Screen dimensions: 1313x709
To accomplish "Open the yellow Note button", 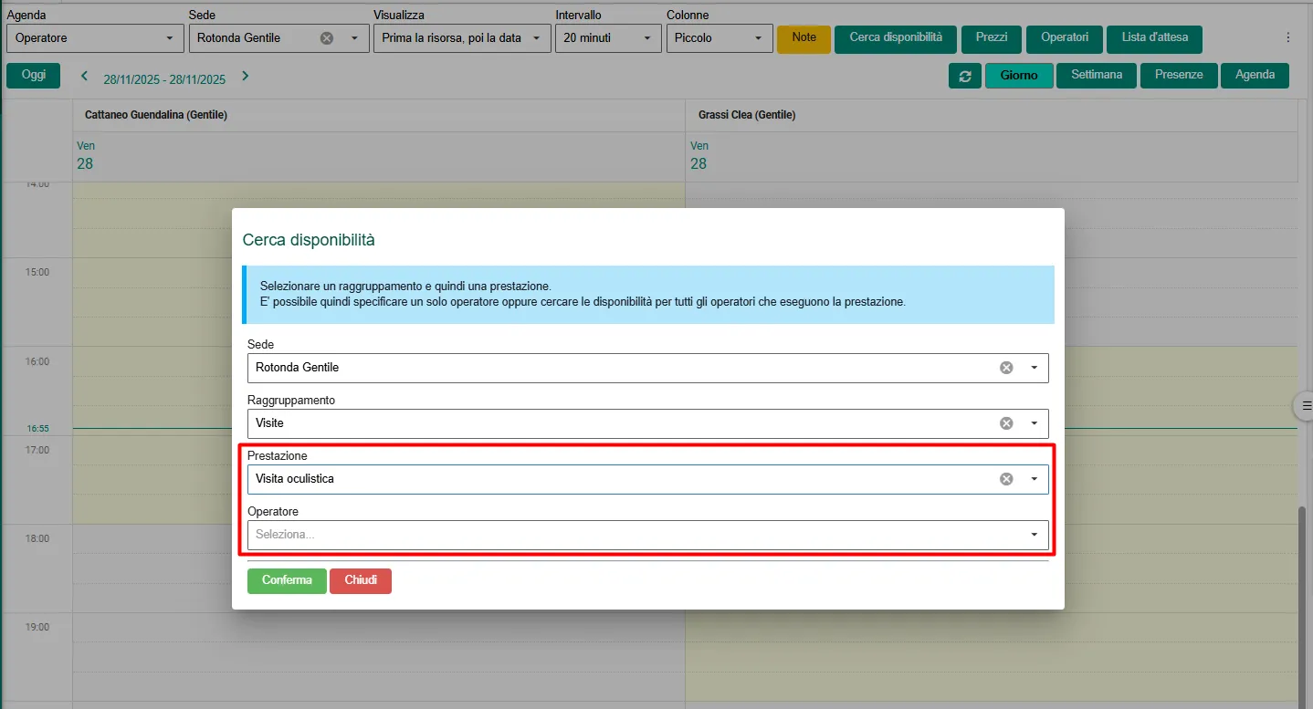I will coord(804,38).
